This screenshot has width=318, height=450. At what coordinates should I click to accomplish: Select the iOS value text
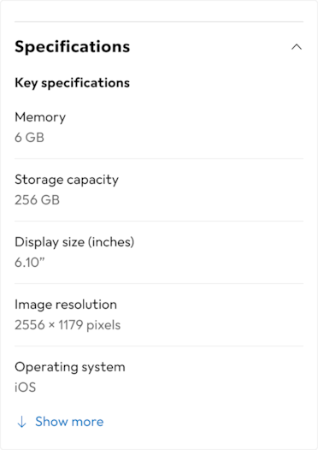point(26,388)
